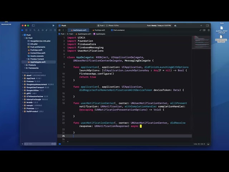Switch to the Push.xcodeproj tab
Image resolution: width=229 pixels, height=172 pixels.
(x=118, y=30)
